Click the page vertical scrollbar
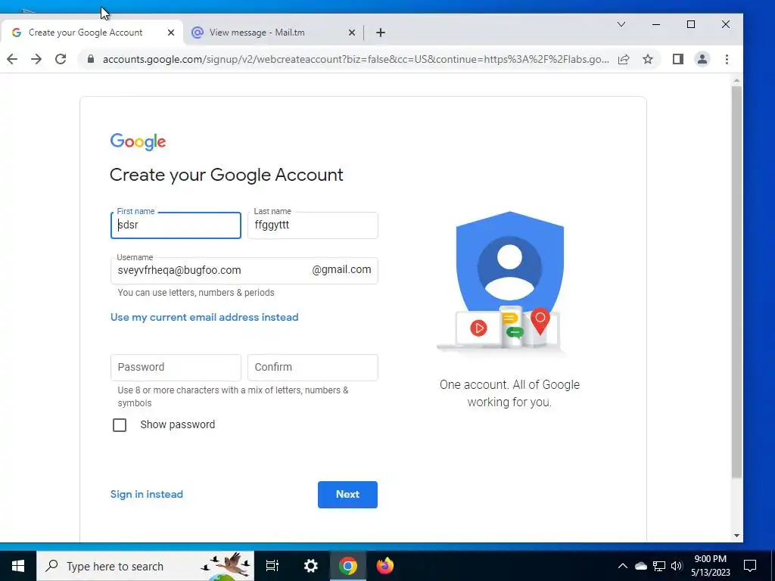775x581 pixels. tap(736, 281)
